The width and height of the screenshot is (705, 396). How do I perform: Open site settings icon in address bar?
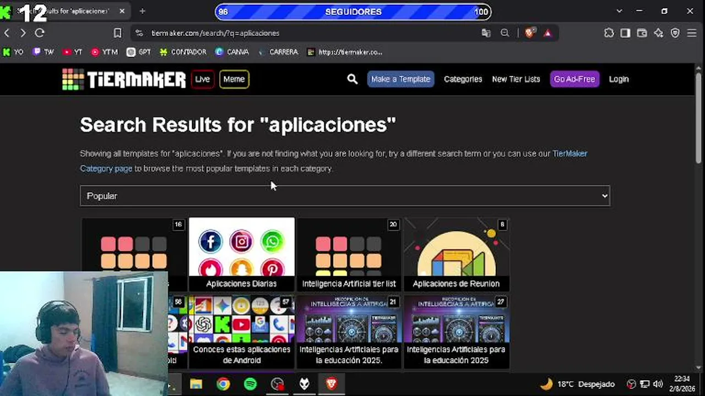(x=139, y=33)
